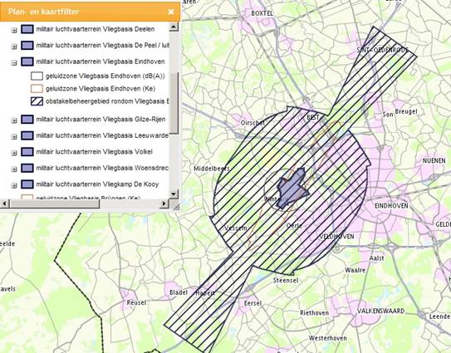Screen dimensions: 451x353
Task: Click the Vliegbasis Eindhoven purple legend swatch
Action: click(x=27, y=61)
